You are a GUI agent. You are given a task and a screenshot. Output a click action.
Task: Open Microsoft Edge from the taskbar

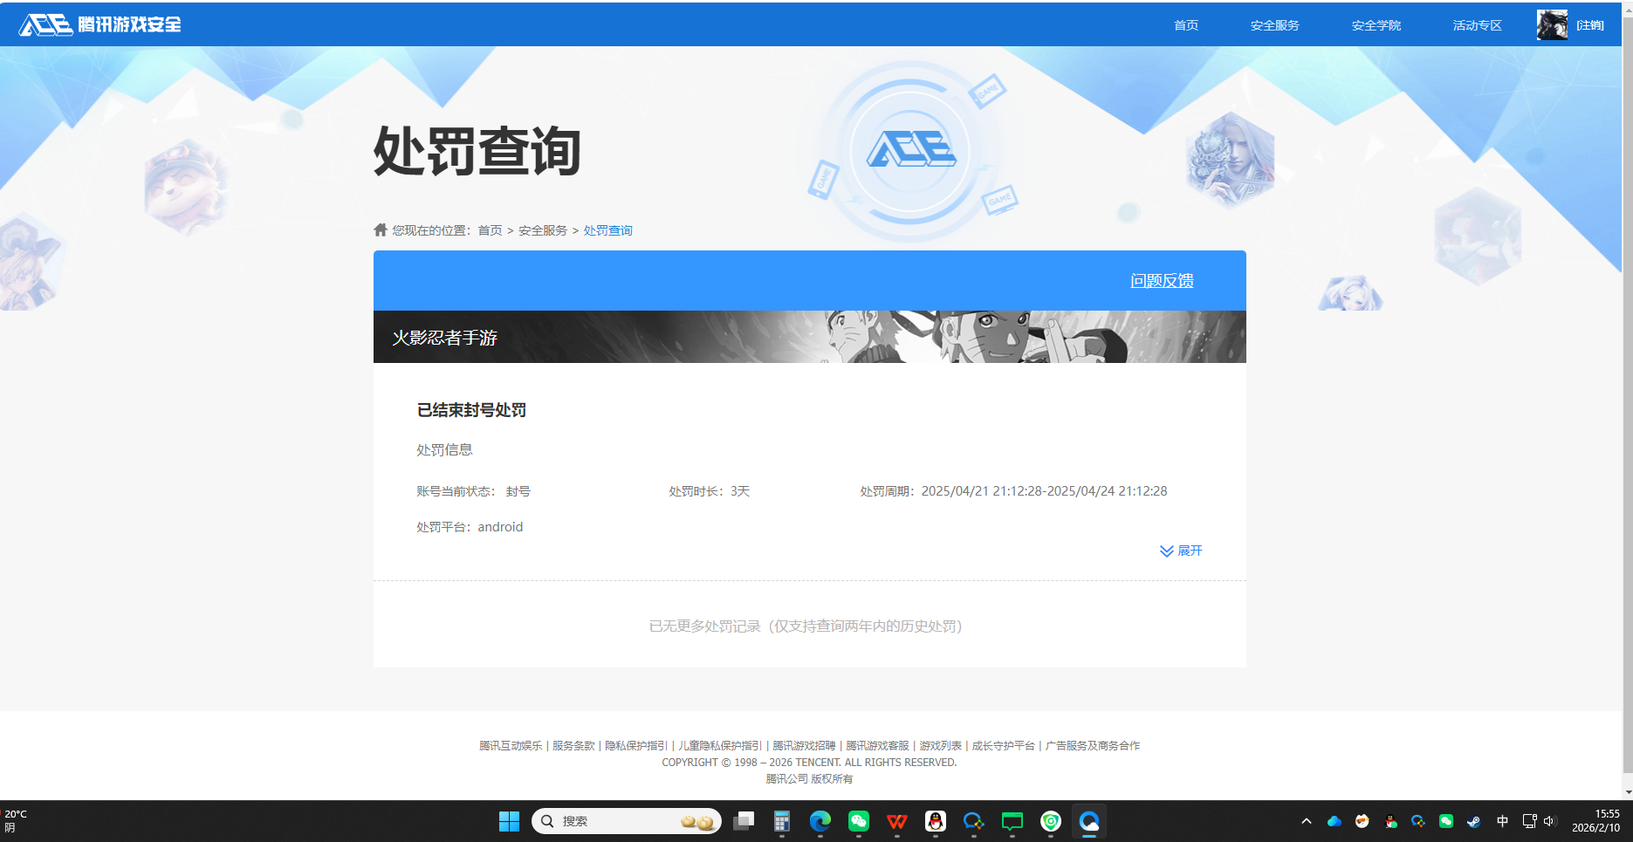click(820, 821)
